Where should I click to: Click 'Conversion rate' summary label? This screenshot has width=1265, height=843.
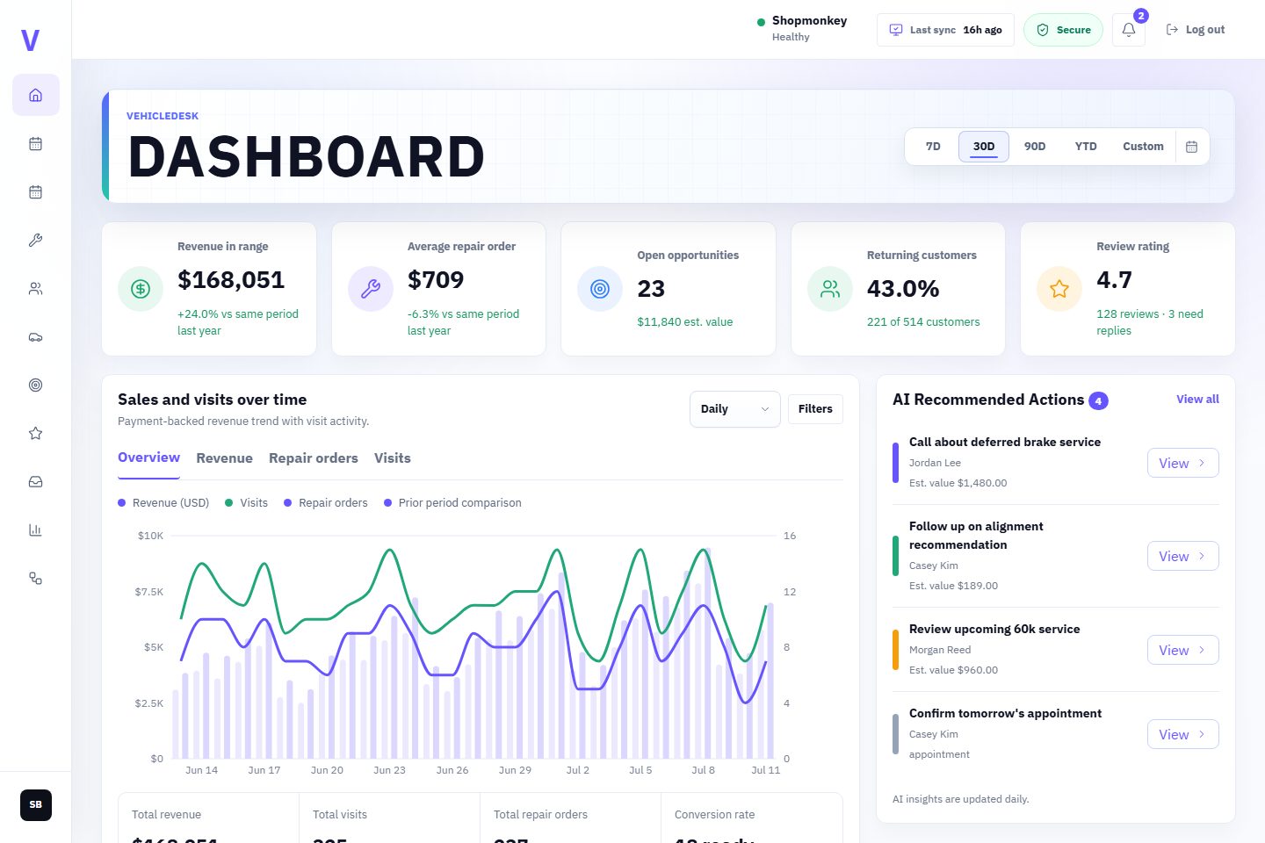click(714, 815)
